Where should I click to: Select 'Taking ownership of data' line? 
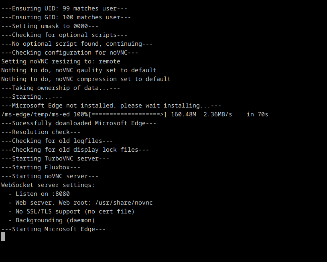61,88
